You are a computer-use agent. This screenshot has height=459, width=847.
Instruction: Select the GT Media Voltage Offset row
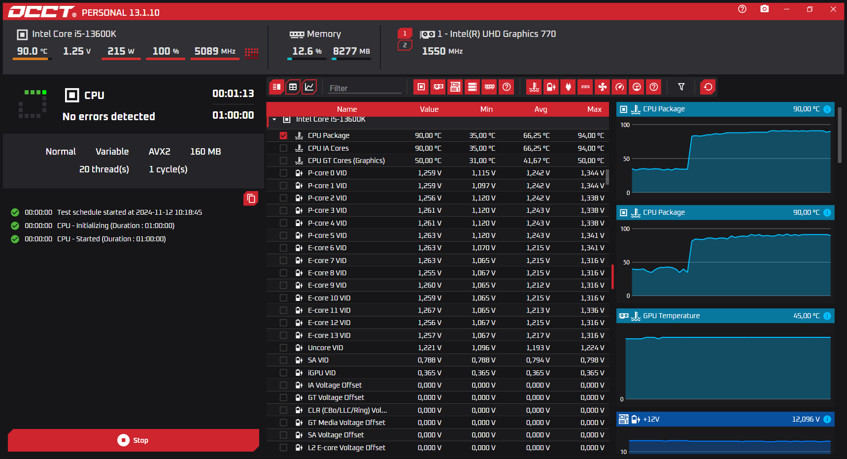[438, 423]
